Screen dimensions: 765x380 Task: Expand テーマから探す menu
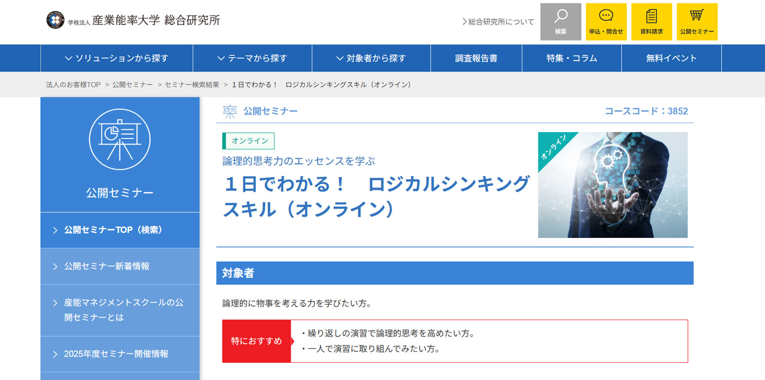pyautogui.click(x=252, y=58)
